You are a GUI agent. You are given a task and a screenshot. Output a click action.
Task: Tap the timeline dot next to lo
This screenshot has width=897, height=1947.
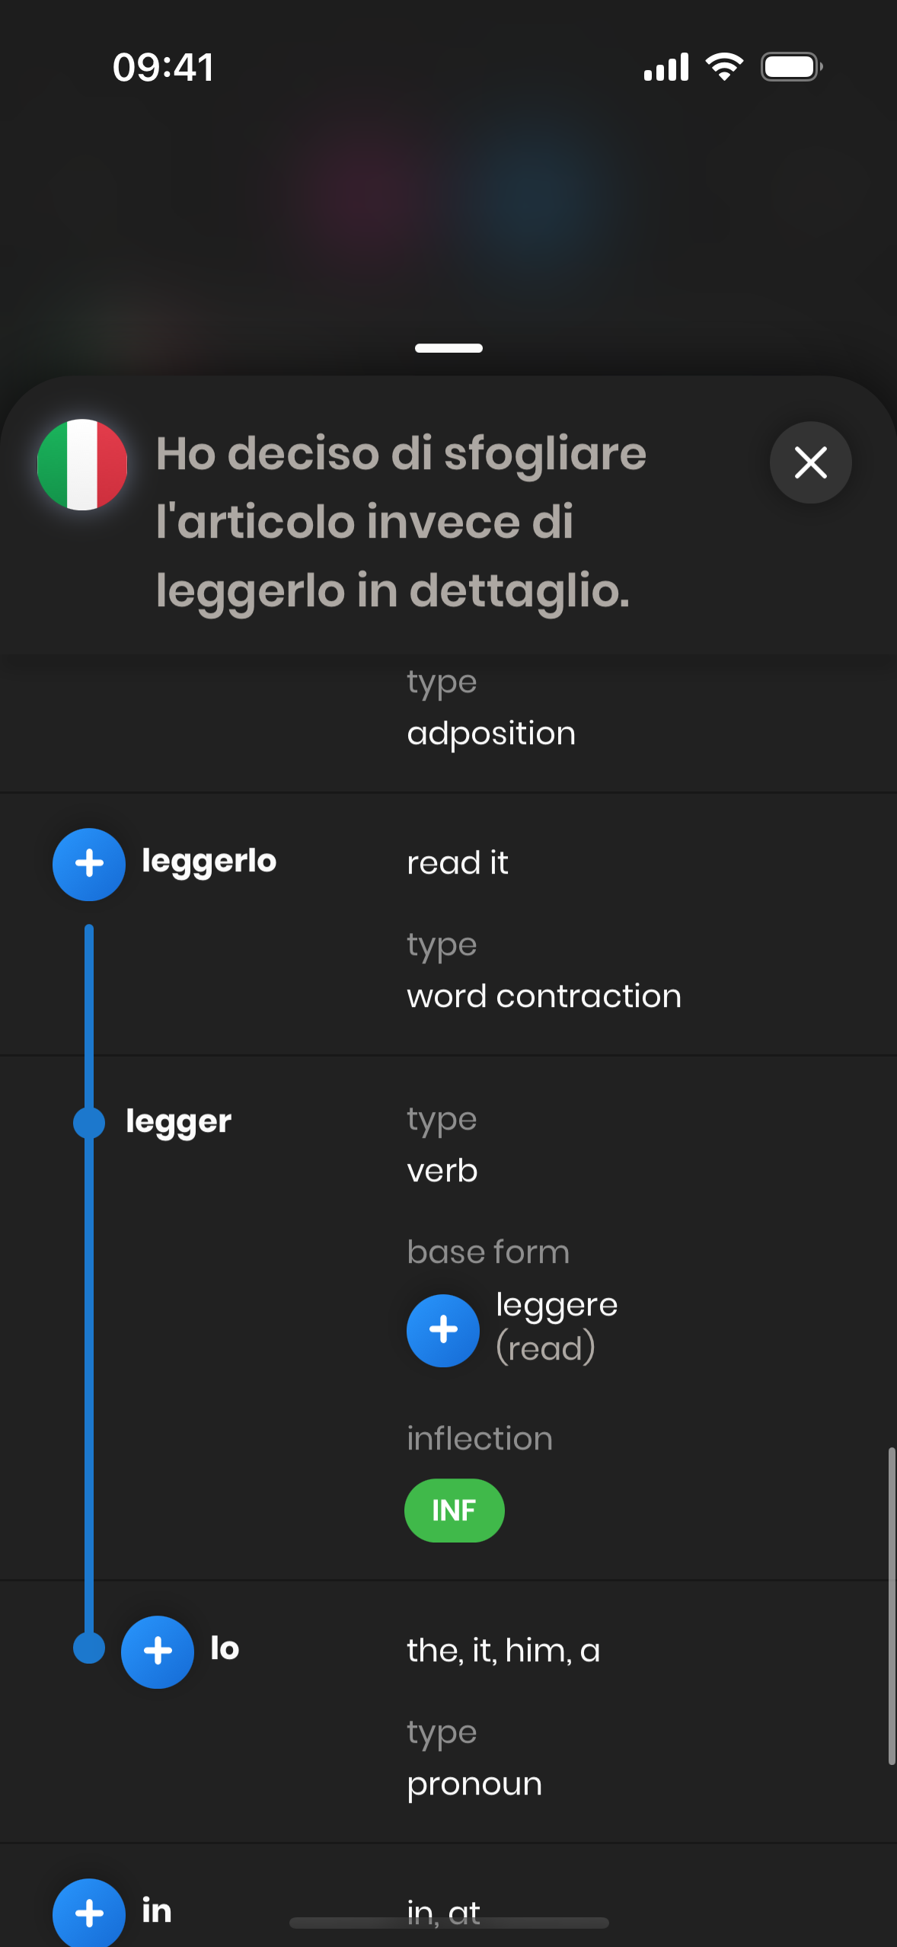pos(89,1647)
